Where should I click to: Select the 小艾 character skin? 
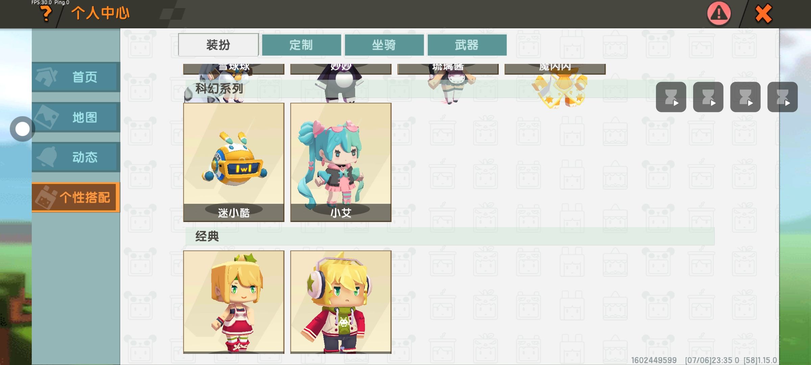pos(341,162)
